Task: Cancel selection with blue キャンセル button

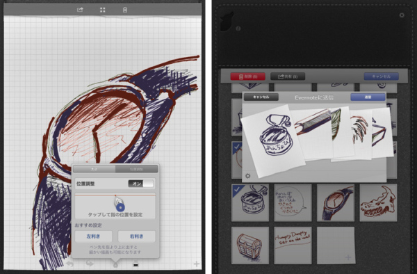Action: click(381, 76)
